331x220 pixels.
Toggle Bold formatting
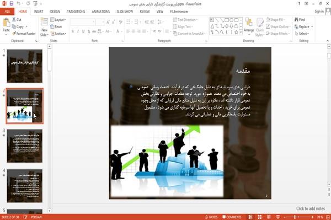coord(73,31)
